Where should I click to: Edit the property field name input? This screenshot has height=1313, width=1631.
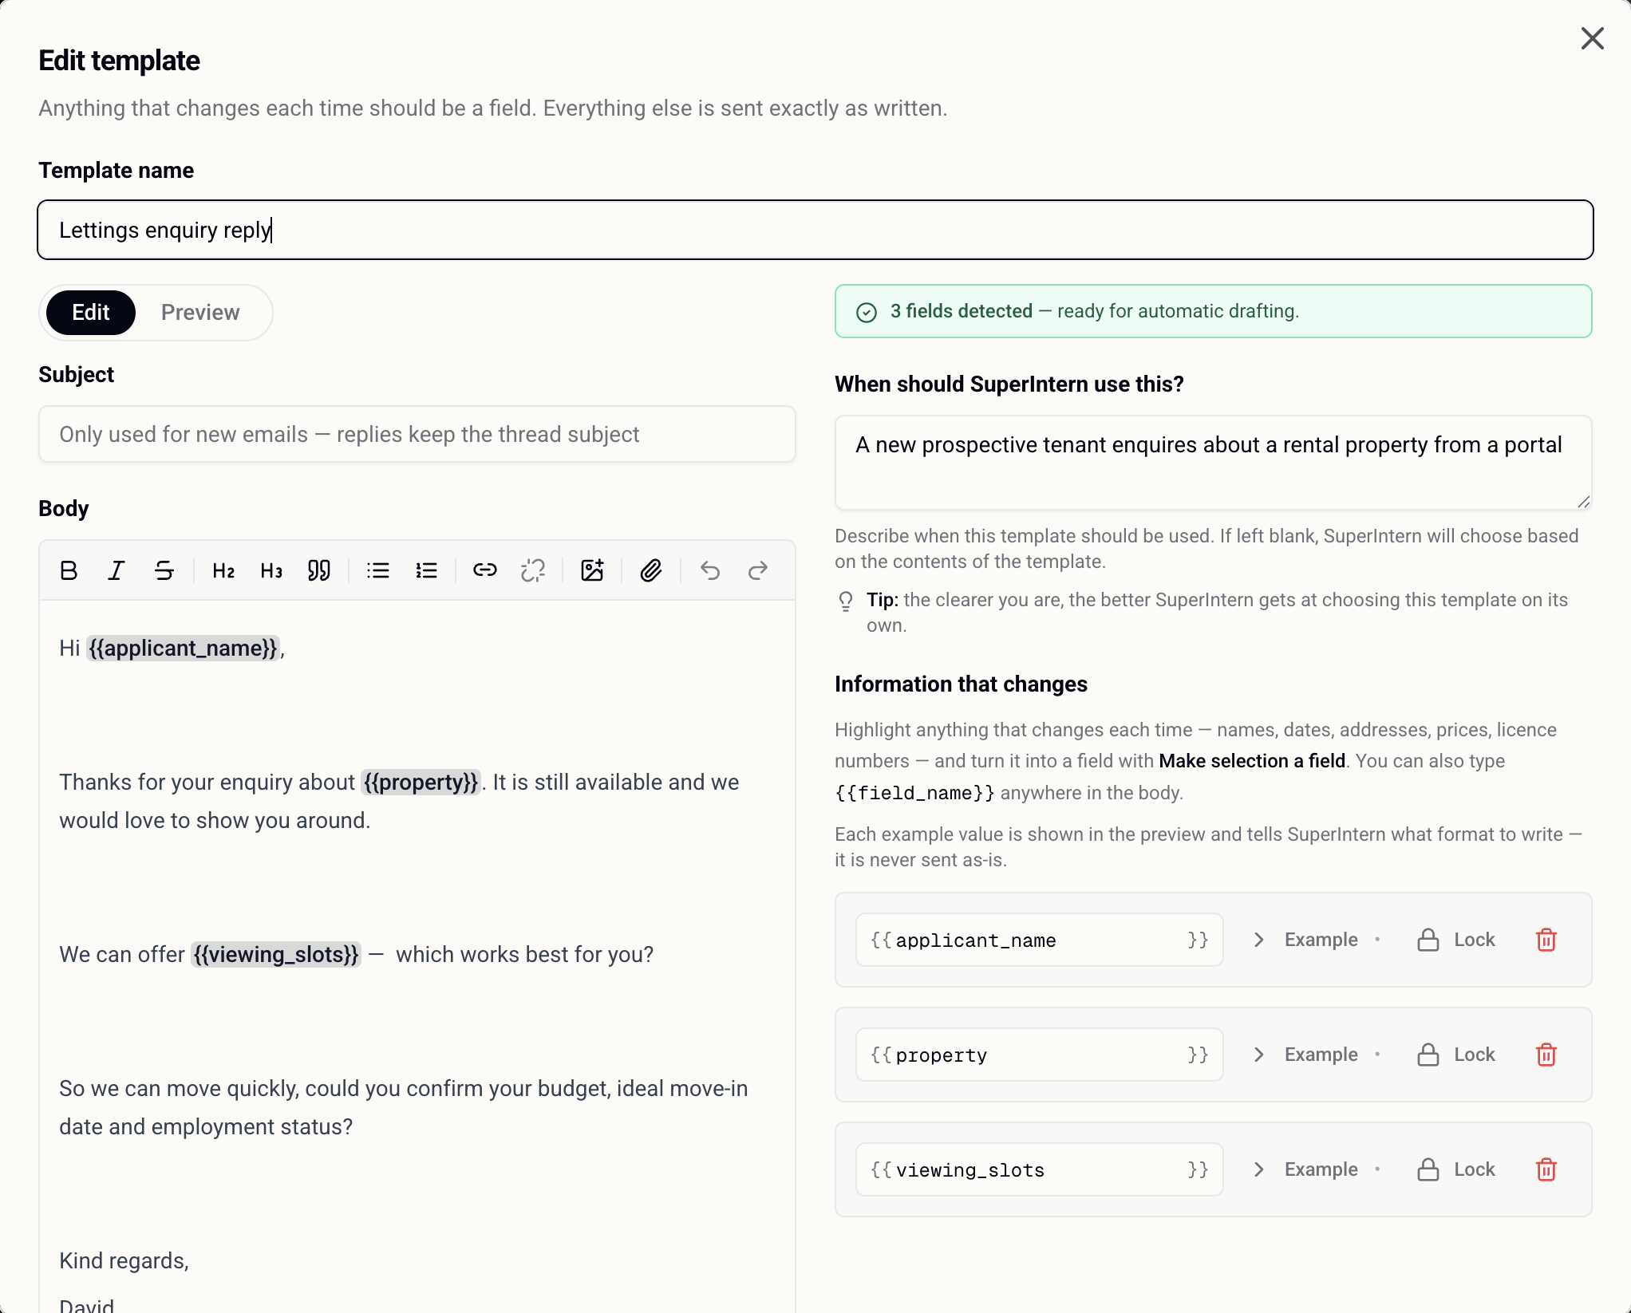click(1040, 1055)
